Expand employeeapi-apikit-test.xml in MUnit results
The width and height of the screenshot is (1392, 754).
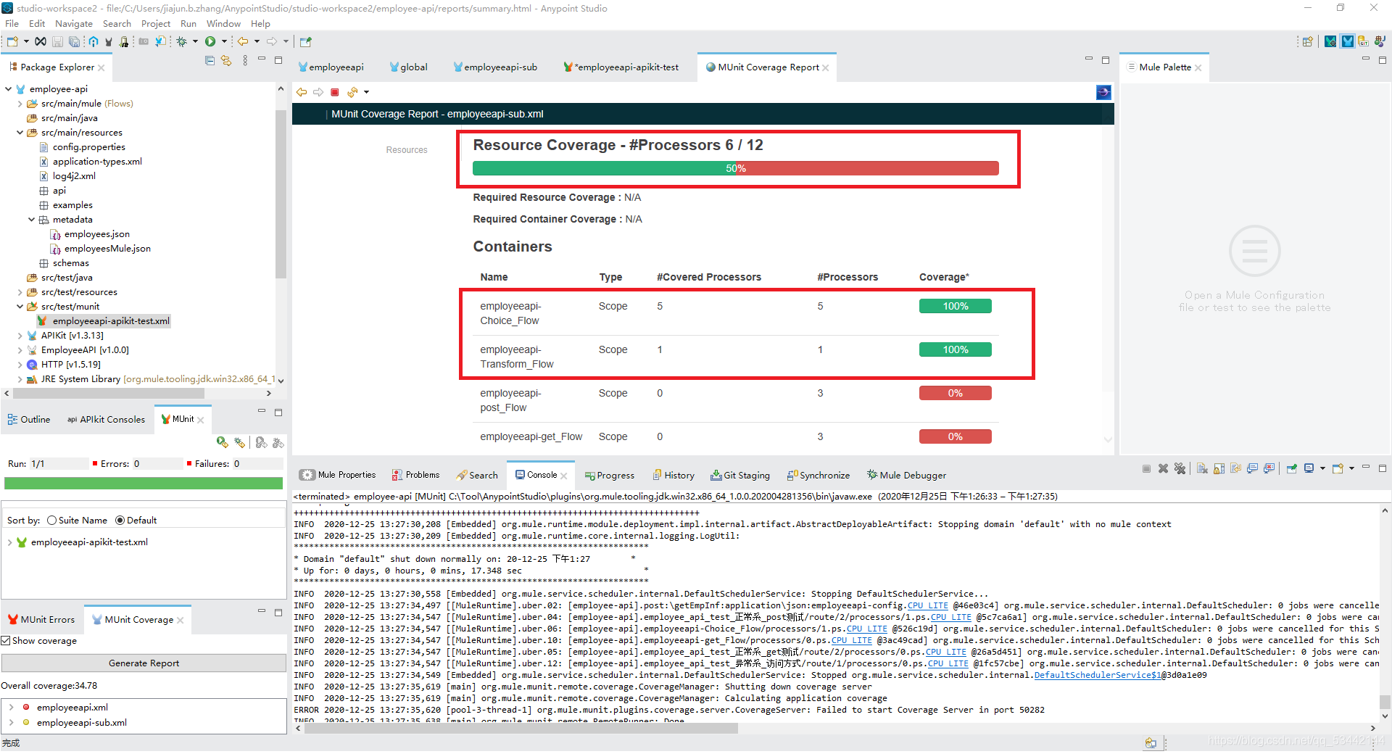pyautogui.click(x=9, y=542)
